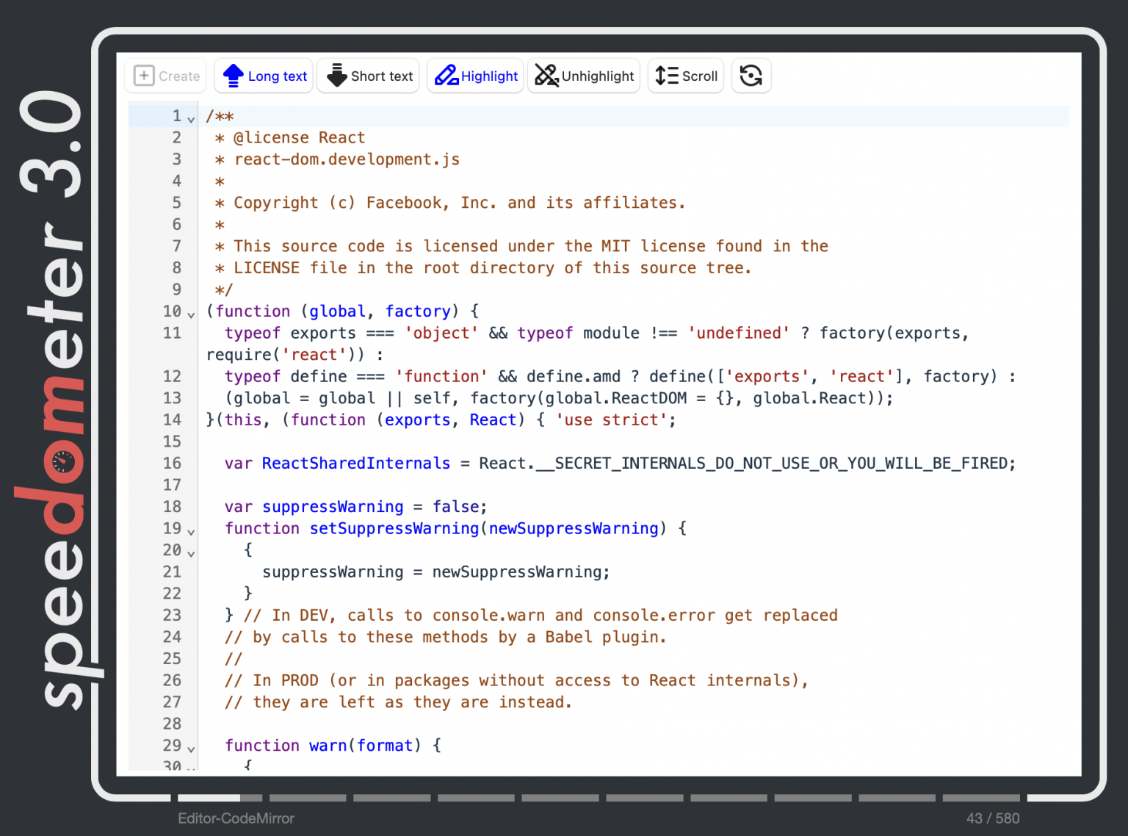Screen dimensions: 1128x836
Task: Click the Short text download arrow icon
Action: click(336, 75)
